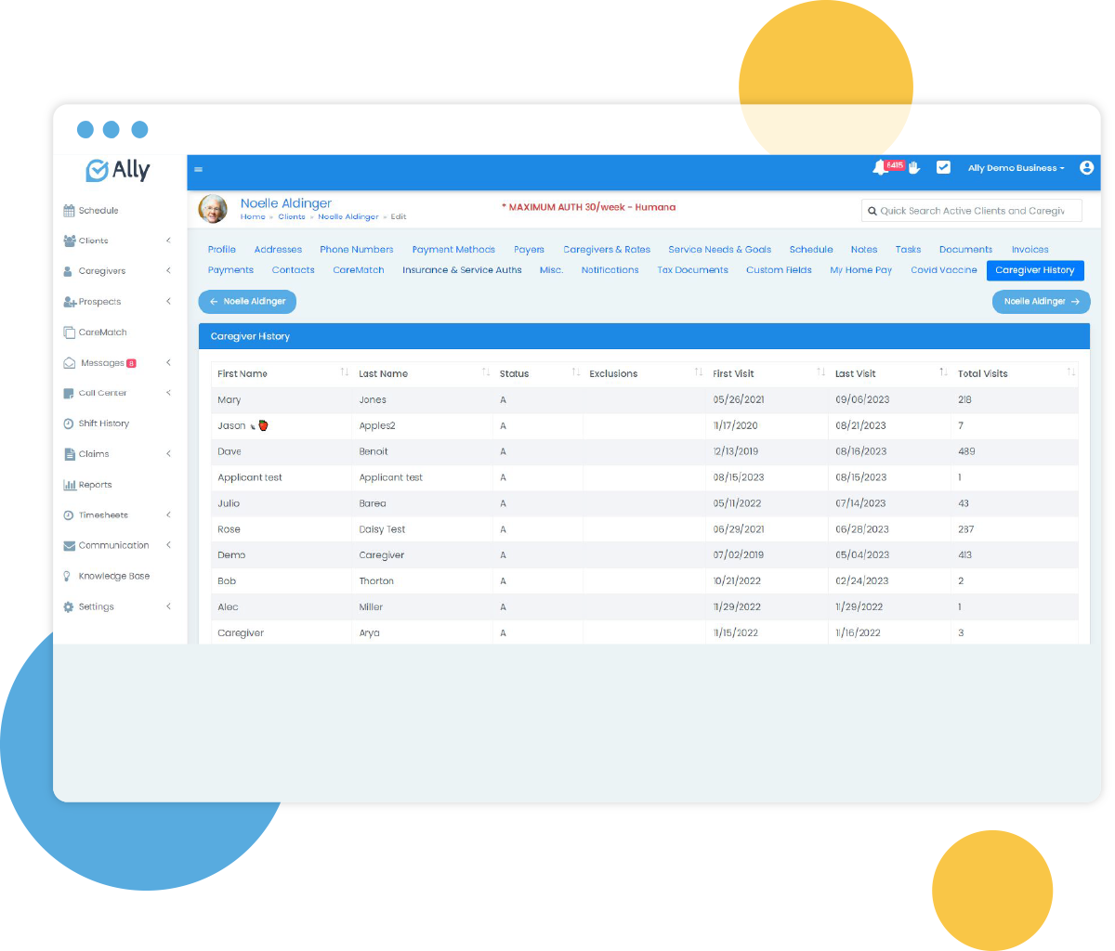
Task: Open the checkmark tasks icon in header
Action: (943, 168)
